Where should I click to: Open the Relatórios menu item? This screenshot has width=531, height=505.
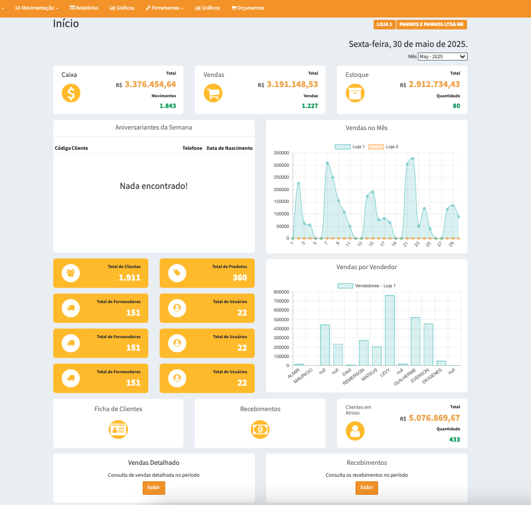click(x=84, y=8)
